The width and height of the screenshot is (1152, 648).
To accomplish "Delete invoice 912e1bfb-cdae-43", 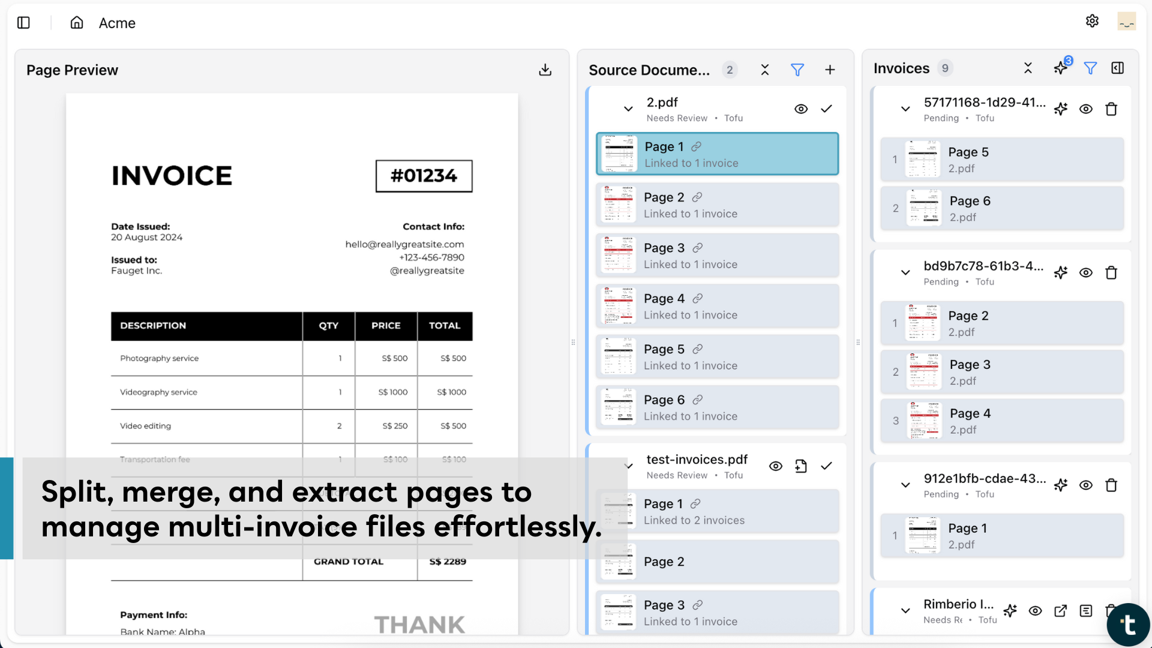I will click(1111, 485).
